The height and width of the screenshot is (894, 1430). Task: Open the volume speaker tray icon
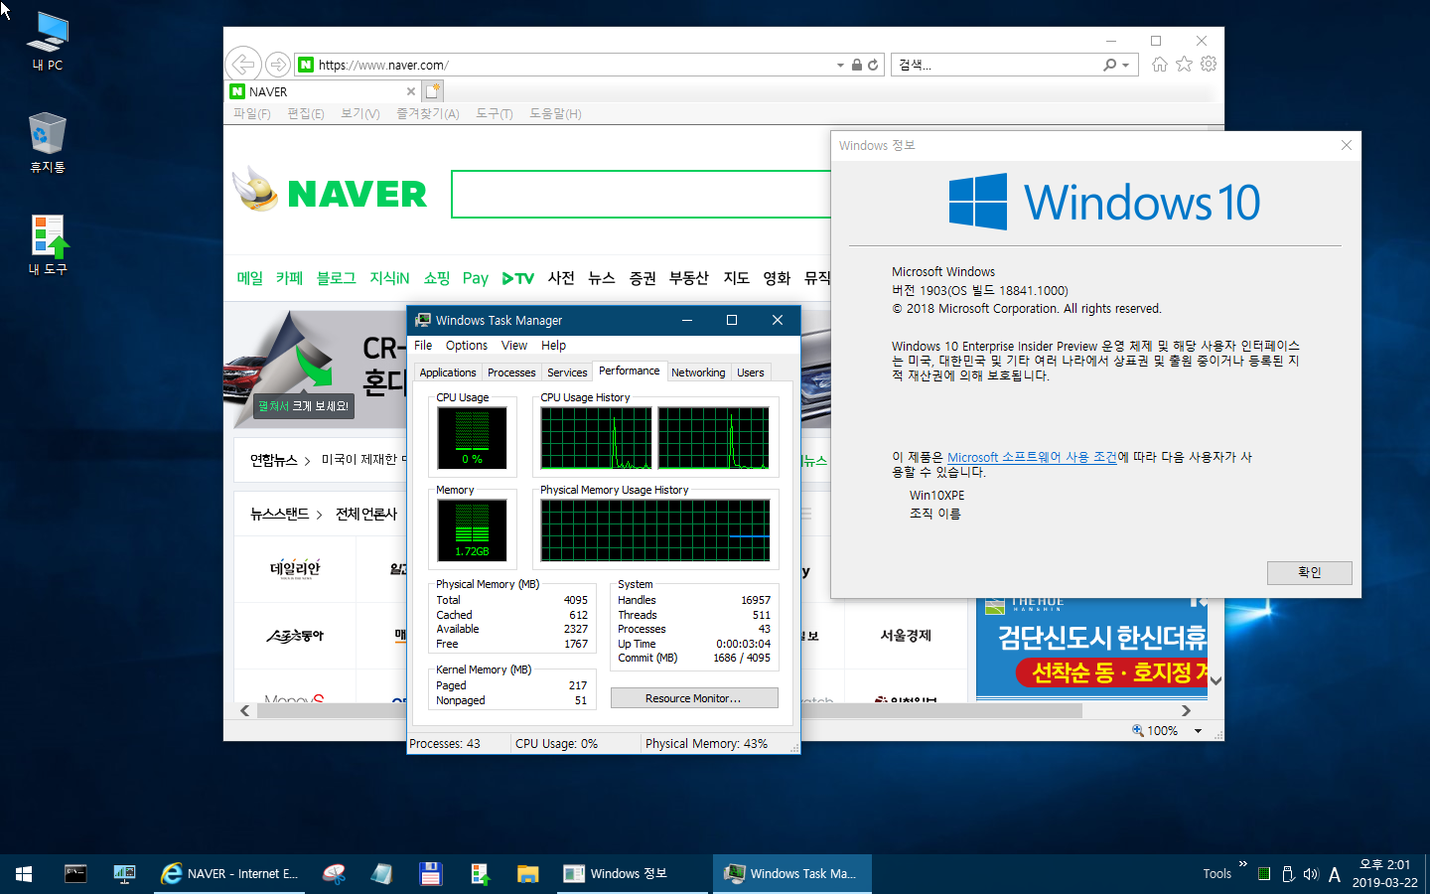coord(1311,874)
